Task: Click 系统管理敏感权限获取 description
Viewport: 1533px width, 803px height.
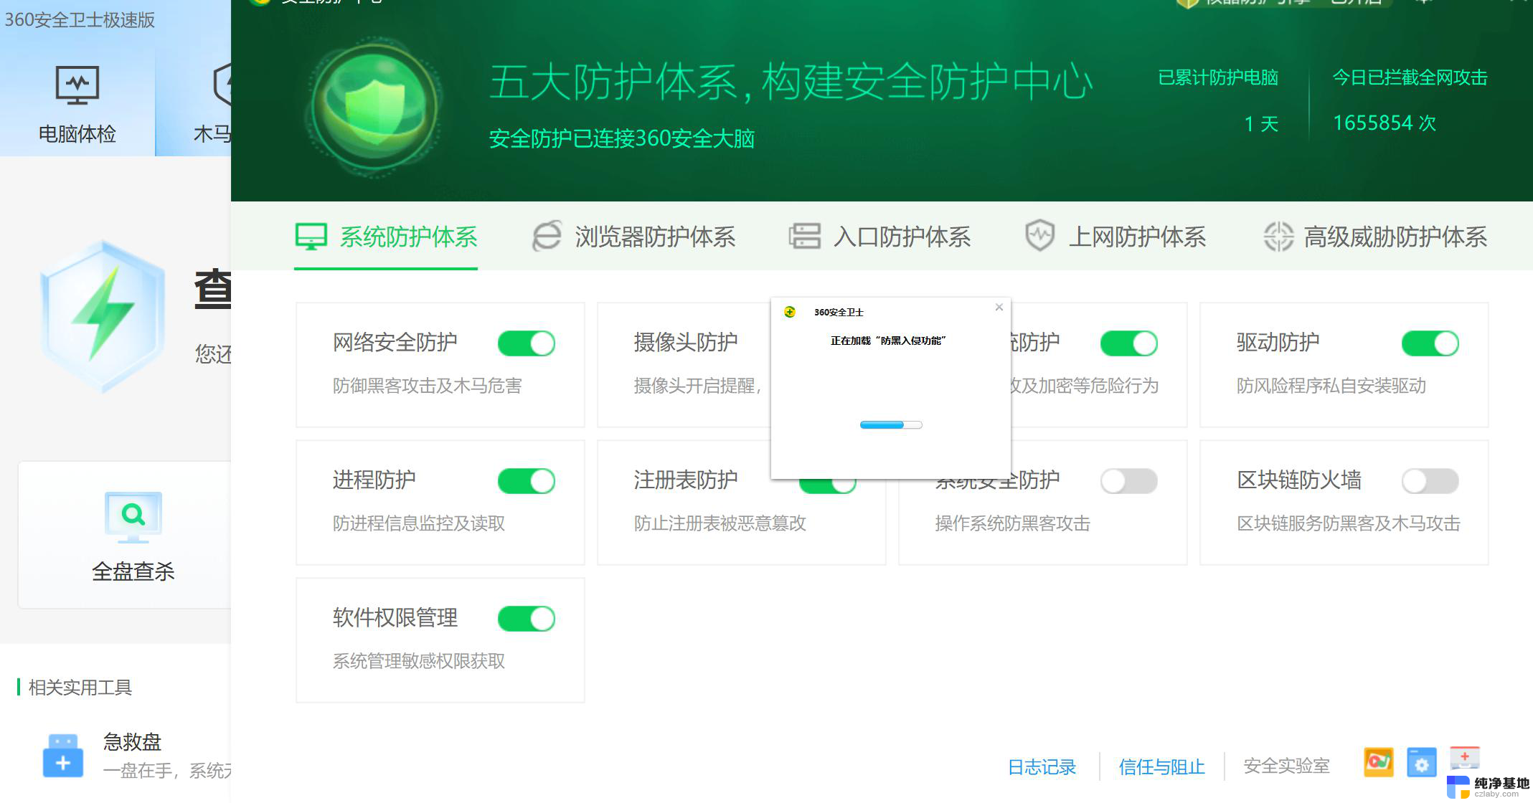Action: click(x=418, y=661)
